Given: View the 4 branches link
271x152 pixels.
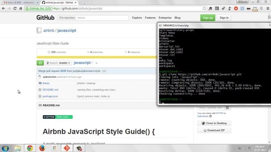Looking at the screenshot, I should coord(95,52).
